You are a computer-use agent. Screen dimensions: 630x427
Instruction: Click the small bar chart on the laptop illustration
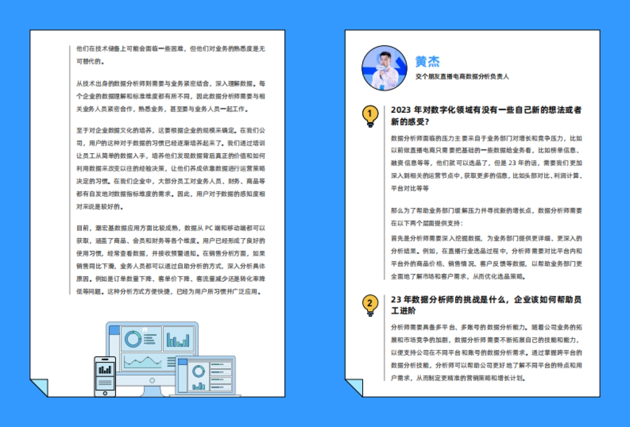pos(199,385)
